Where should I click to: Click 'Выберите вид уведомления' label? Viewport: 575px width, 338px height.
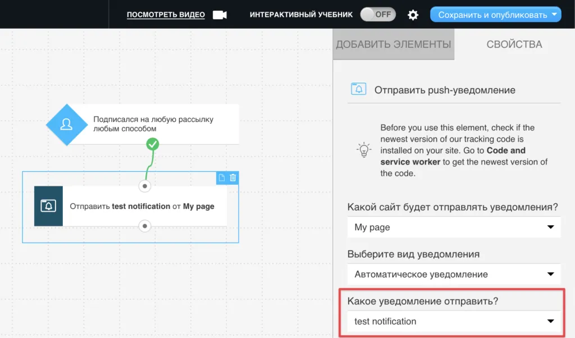pos(413,254)
